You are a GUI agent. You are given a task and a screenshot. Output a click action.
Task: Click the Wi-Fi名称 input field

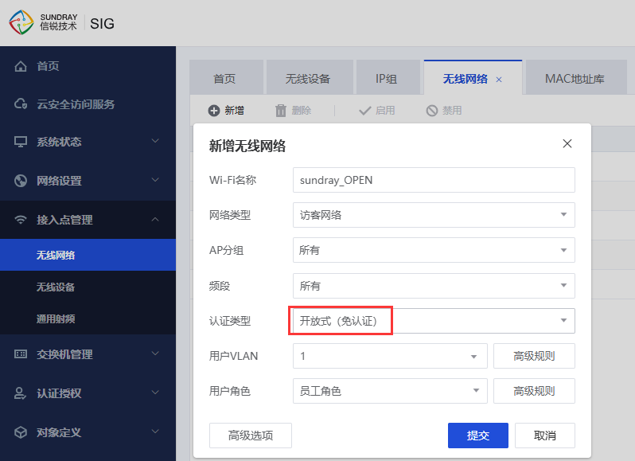434,180
